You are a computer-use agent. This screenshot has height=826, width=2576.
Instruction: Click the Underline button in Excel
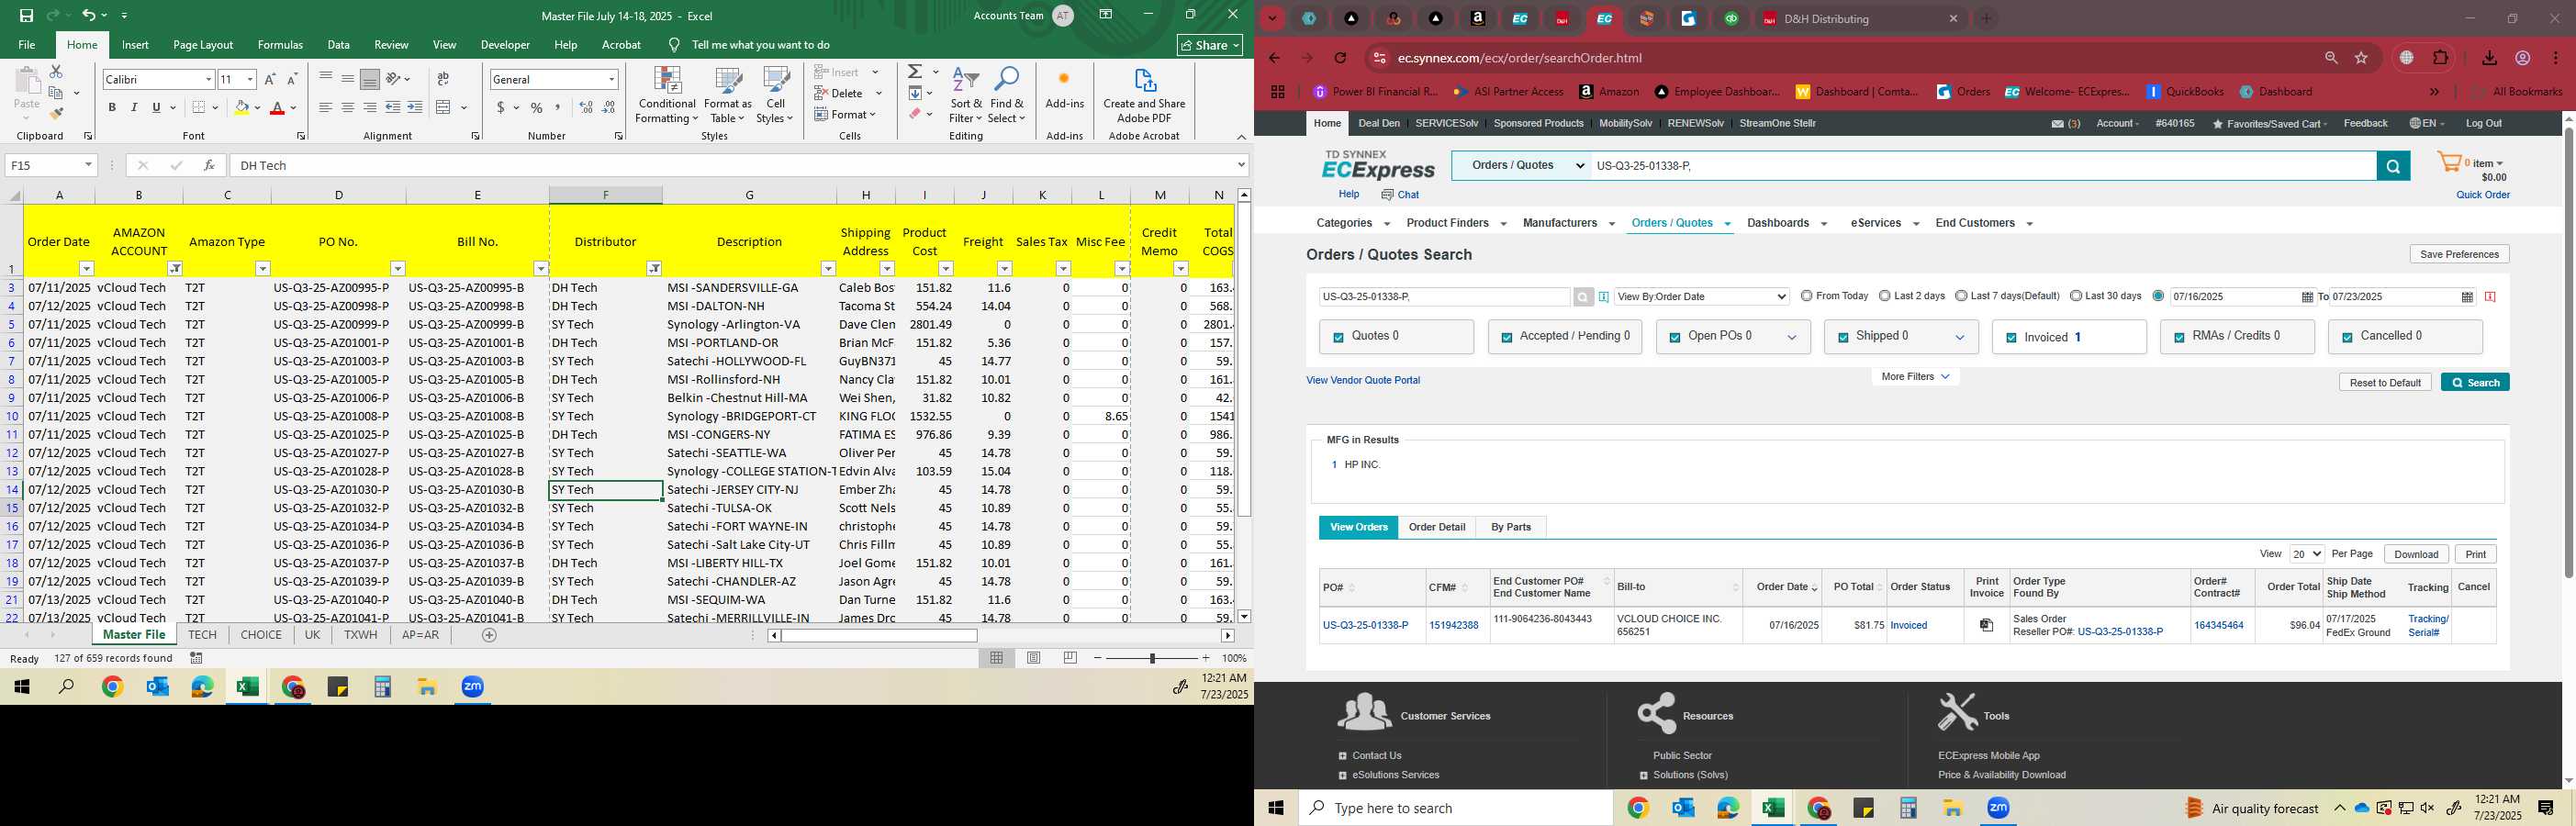156,107
